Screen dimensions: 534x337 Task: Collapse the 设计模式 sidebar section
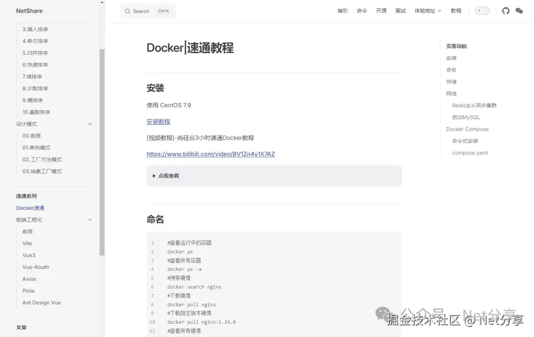(x=90, y=124)
